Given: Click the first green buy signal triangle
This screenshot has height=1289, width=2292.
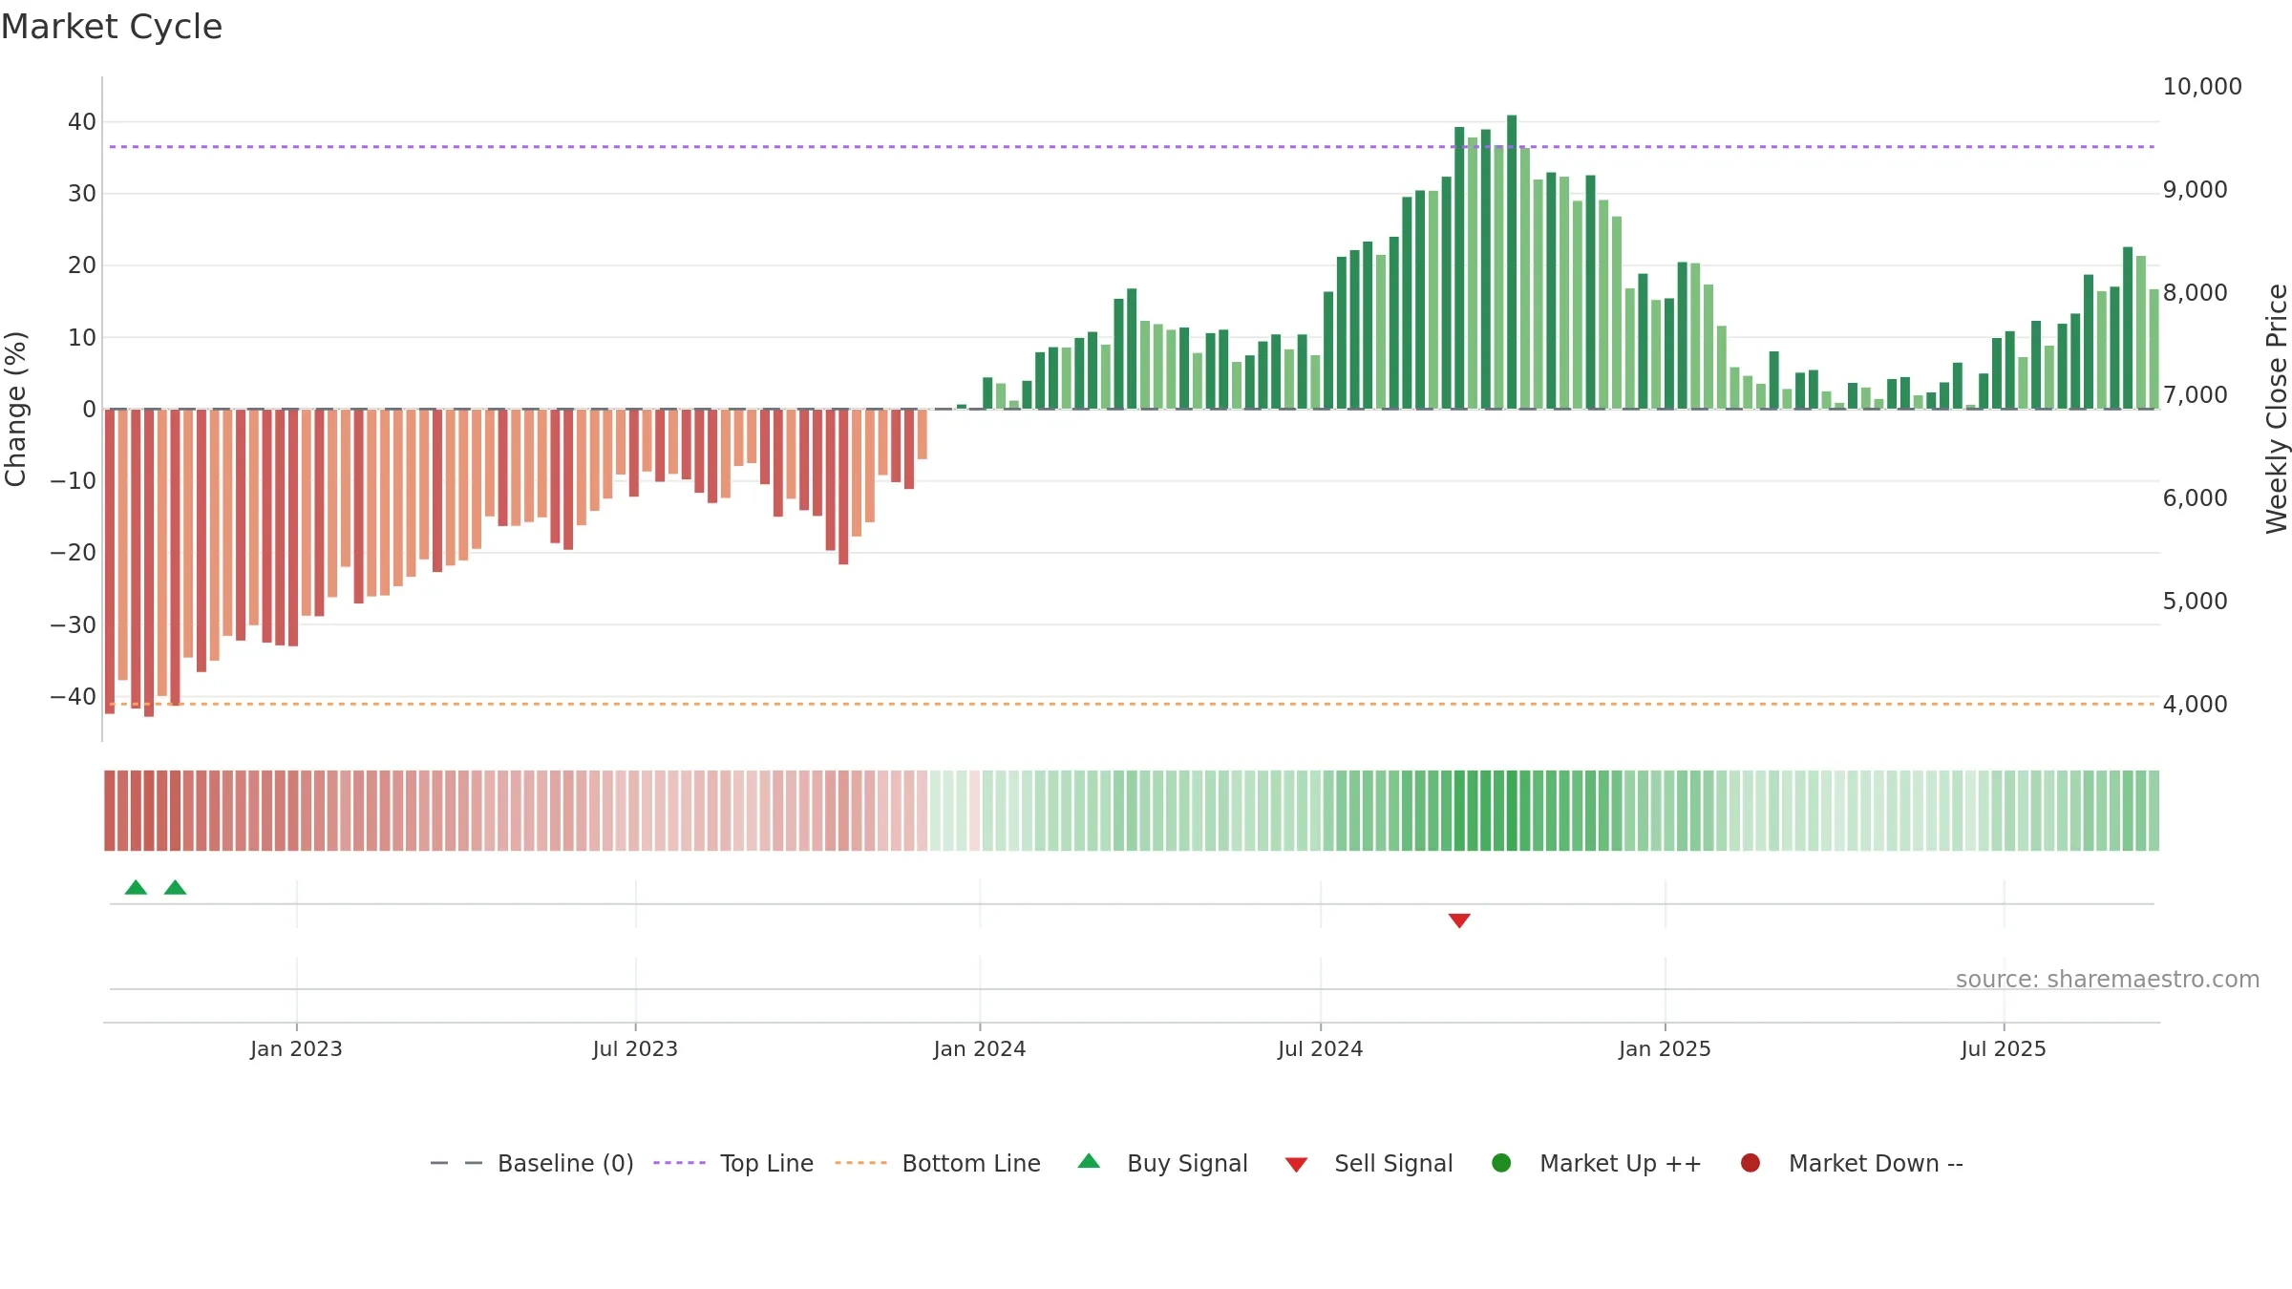Looking at the screenshot, I should click(136, 888).
